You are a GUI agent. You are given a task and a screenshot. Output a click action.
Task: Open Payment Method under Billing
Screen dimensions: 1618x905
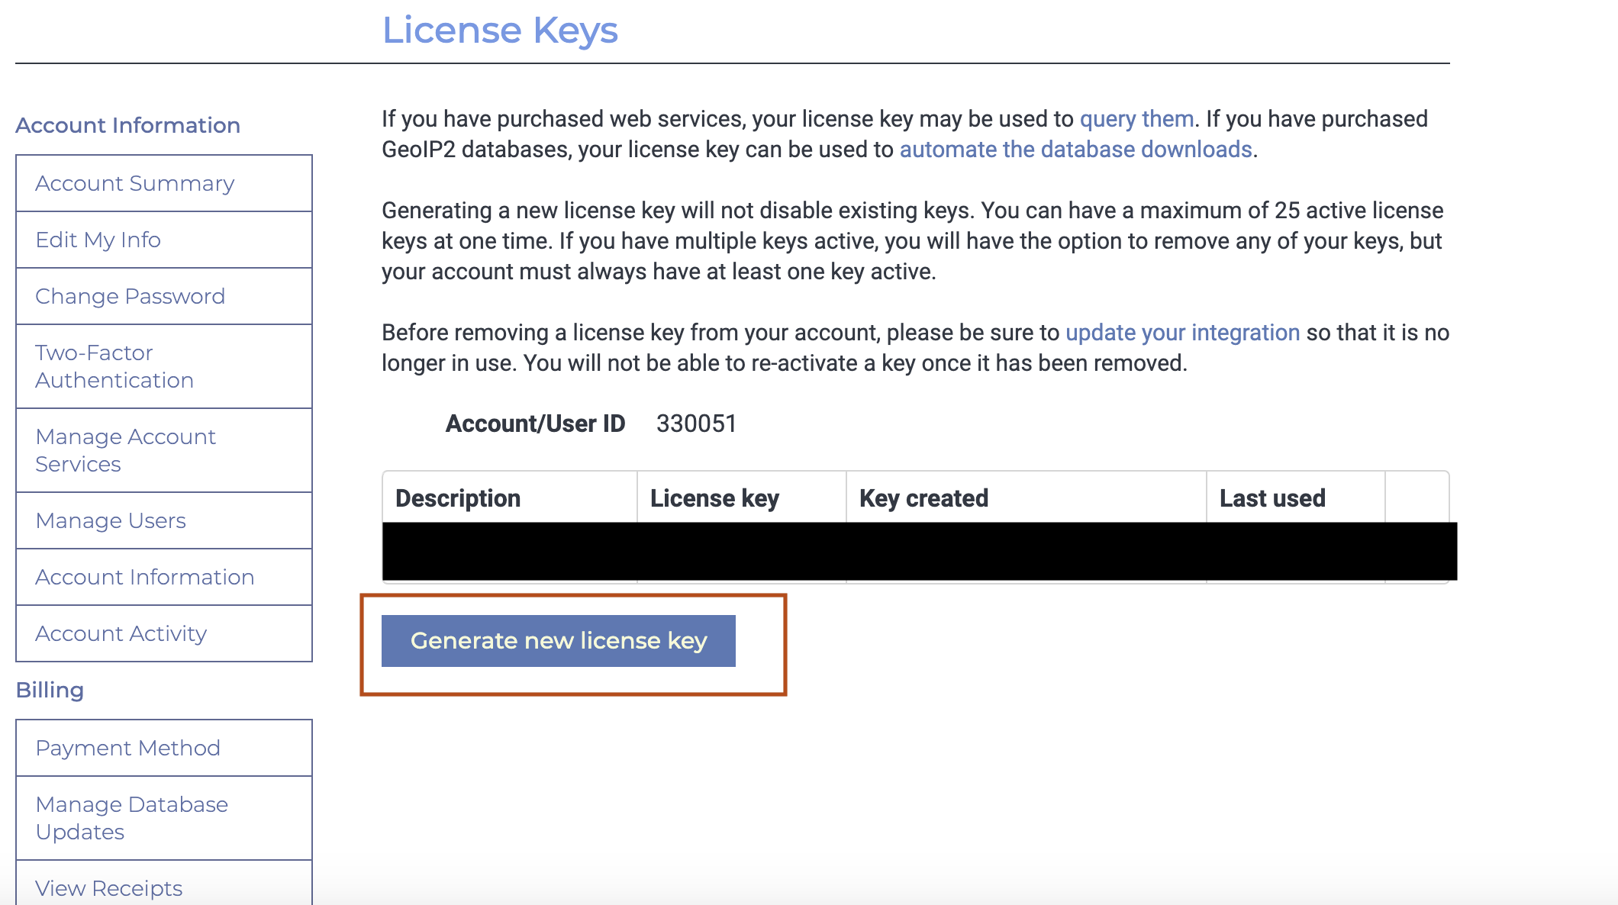coord(128,749)
